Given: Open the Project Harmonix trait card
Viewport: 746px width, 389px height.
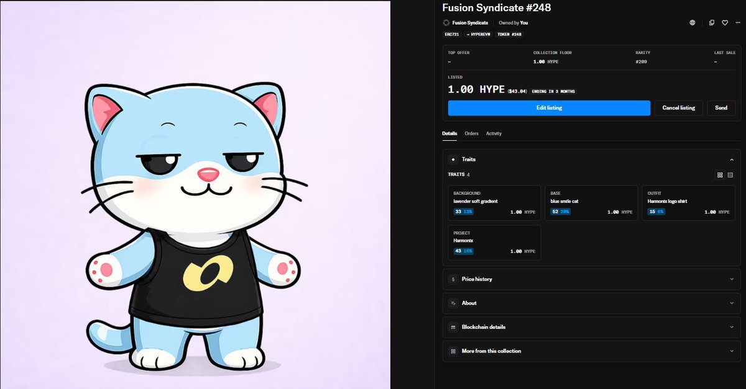Looking at the screenshot, I should (x=494, y=243).
